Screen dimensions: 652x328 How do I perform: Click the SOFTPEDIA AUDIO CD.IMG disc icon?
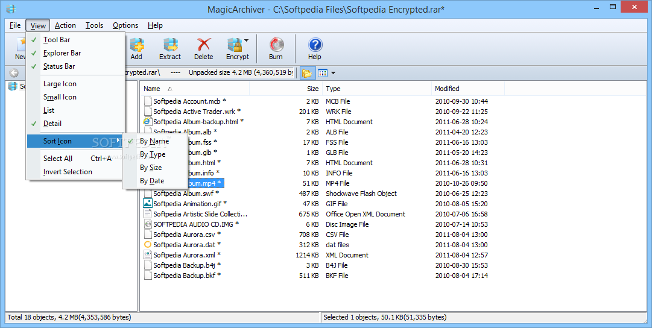coord(147,224)
